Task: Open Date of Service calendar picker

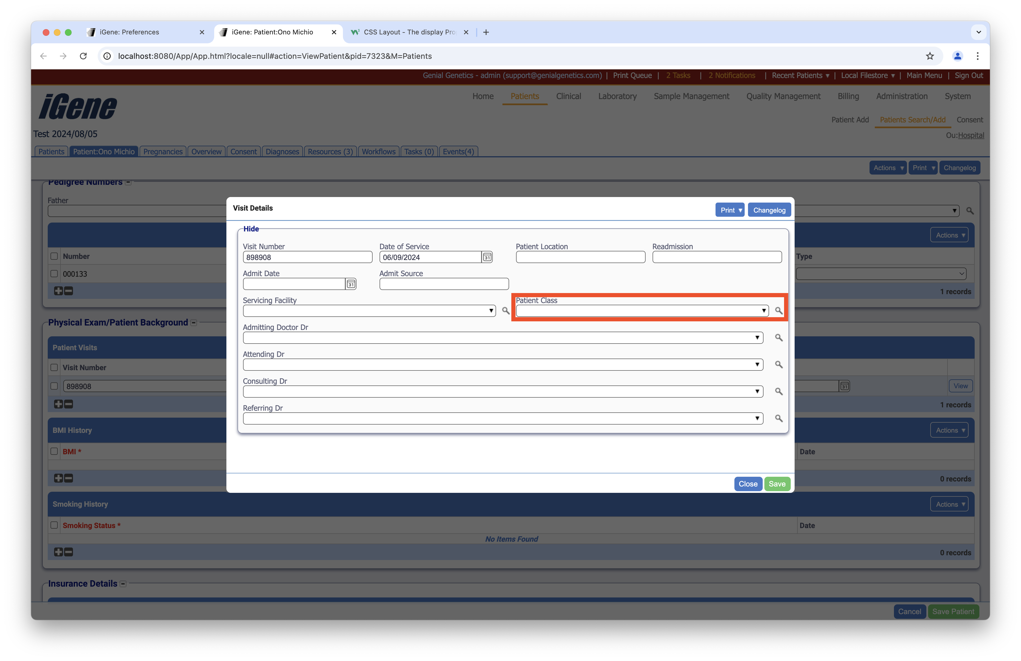Action: tap(487, 257)
